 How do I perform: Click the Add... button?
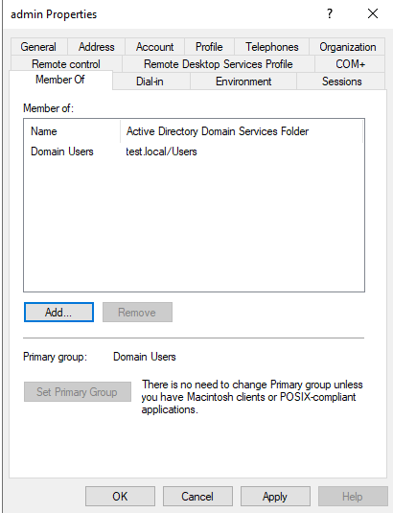tap(58, 313)
